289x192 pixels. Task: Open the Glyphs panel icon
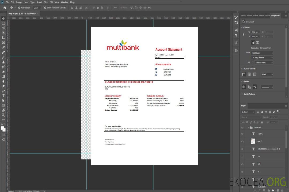(236, 43)
